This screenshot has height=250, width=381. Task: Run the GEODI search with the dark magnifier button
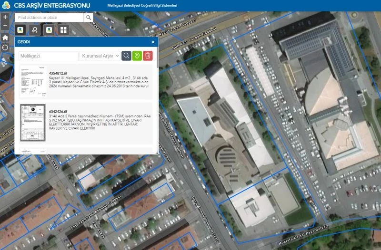click(127, 56)
